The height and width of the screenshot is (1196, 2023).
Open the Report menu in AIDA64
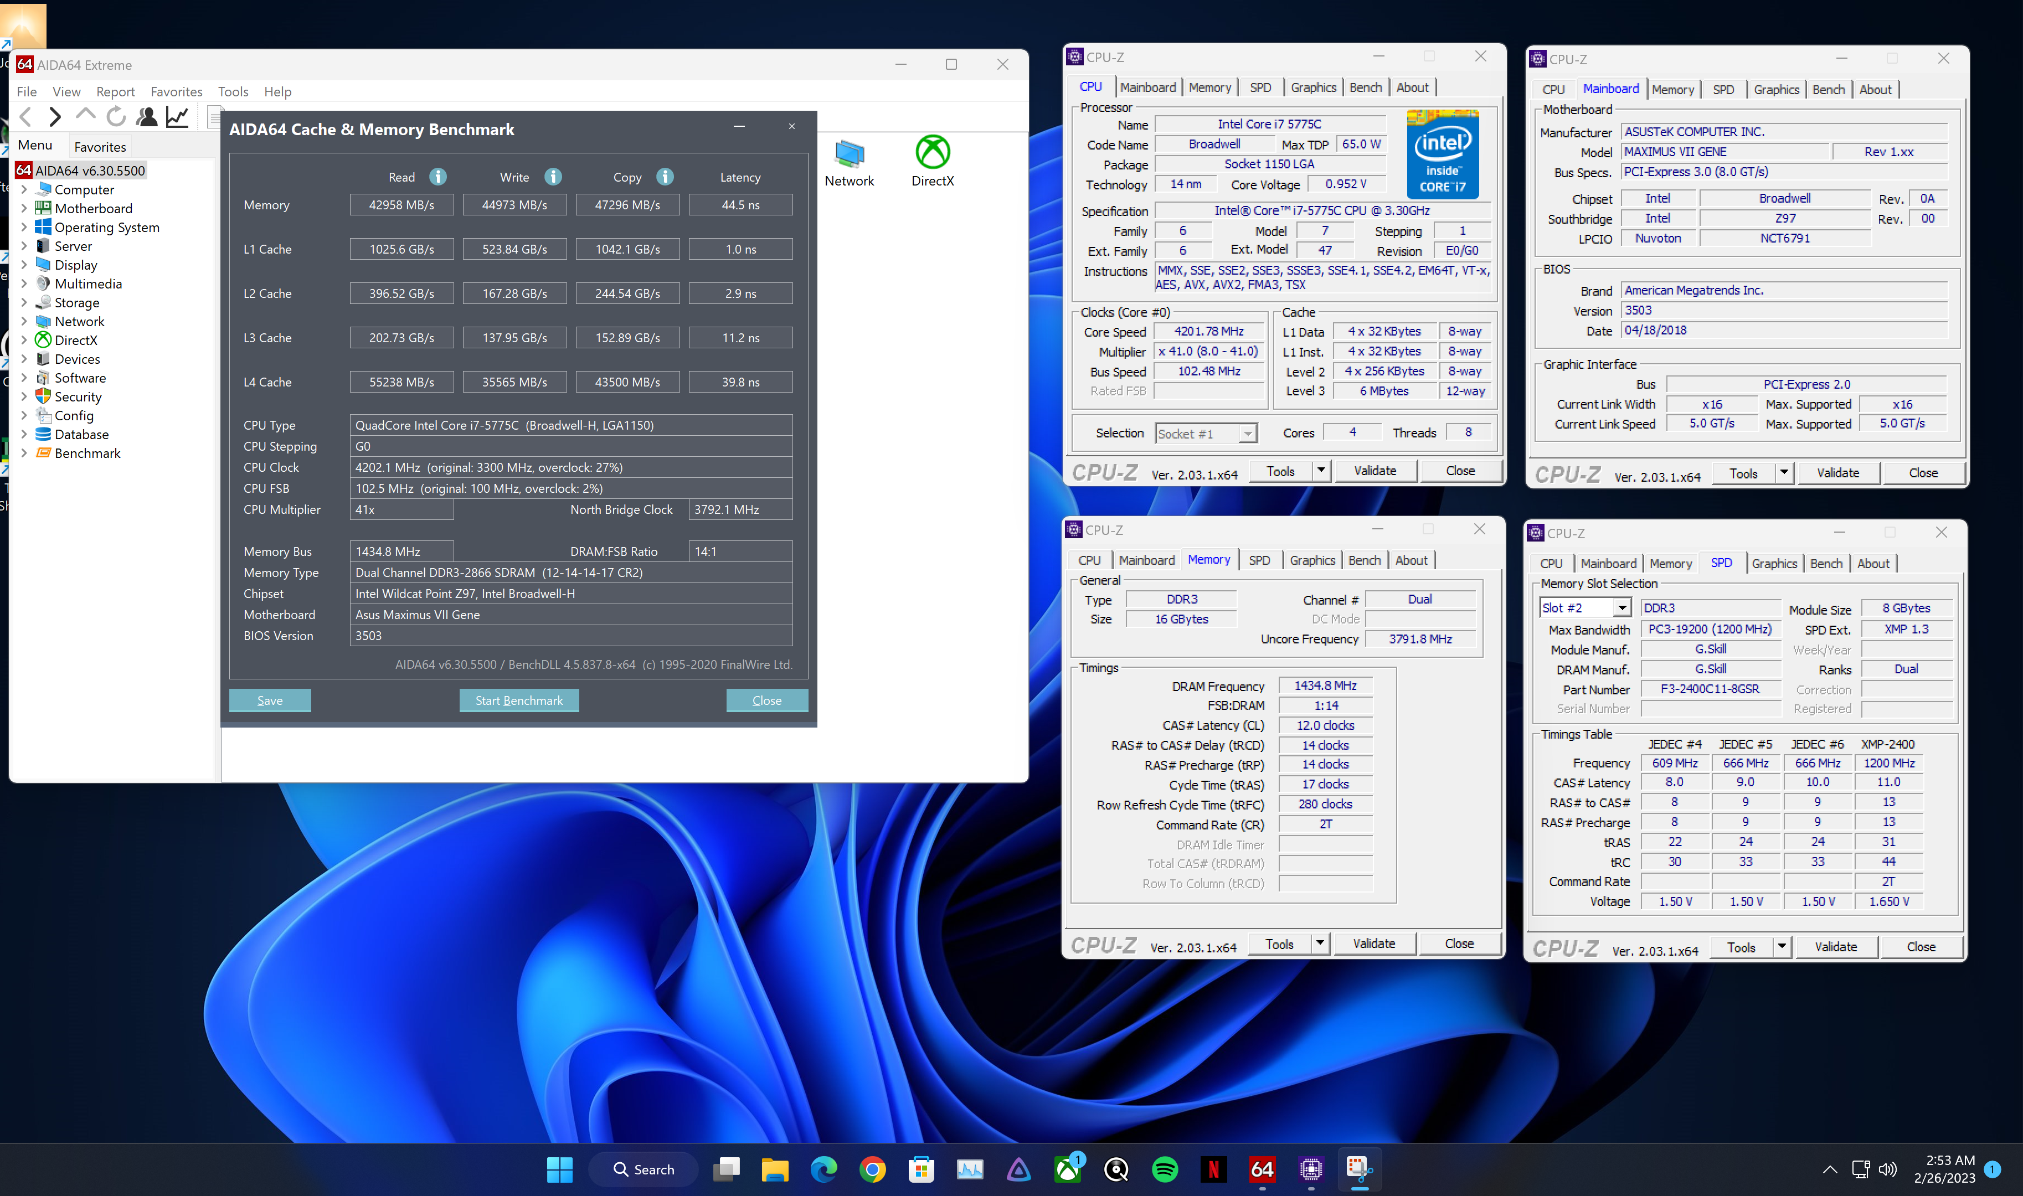(115, 92)
